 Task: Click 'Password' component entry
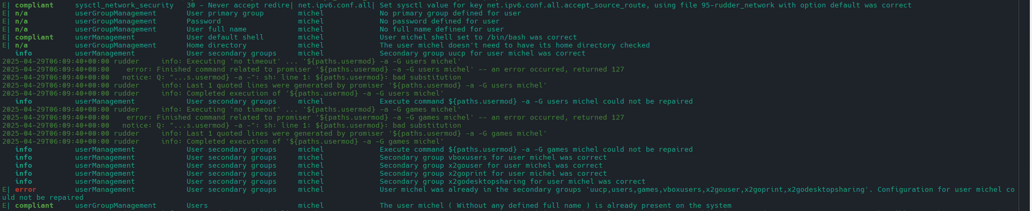point(204,21)
